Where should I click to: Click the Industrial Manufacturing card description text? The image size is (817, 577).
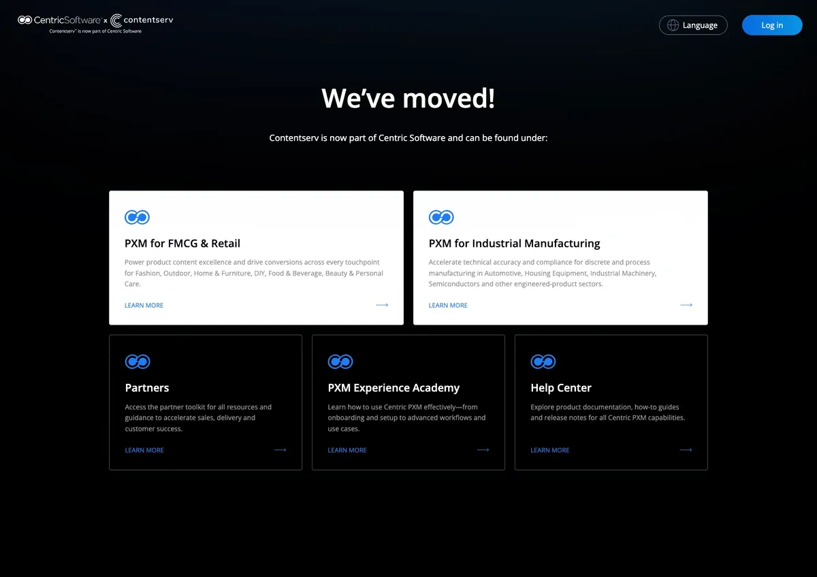coord(543,273)
